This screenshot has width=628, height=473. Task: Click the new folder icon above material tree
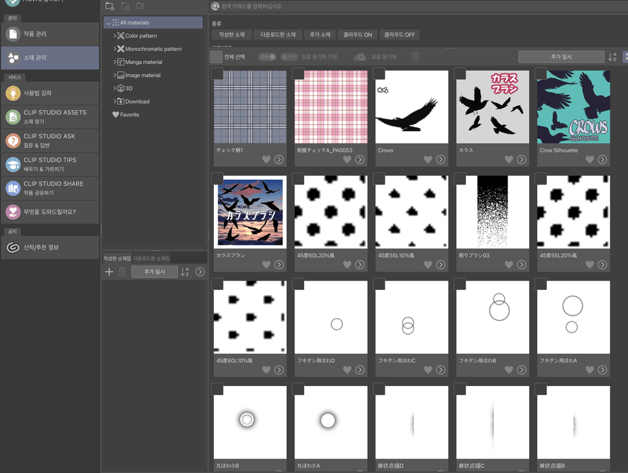[x=109, y=6]
